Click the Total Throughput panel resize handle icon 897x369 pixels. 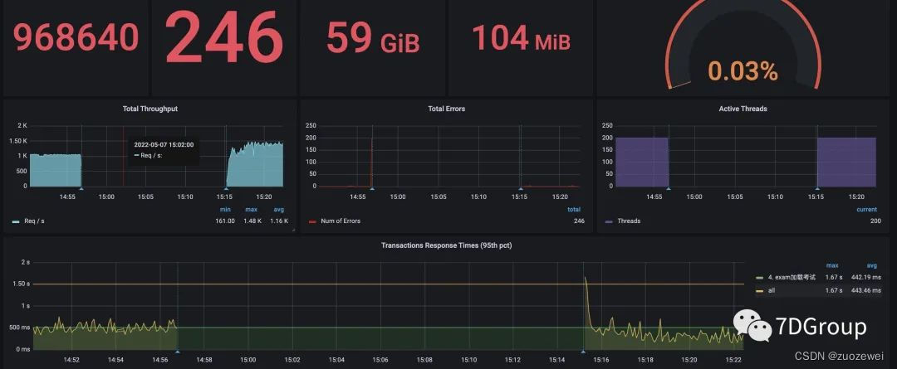tap(293, 231)
